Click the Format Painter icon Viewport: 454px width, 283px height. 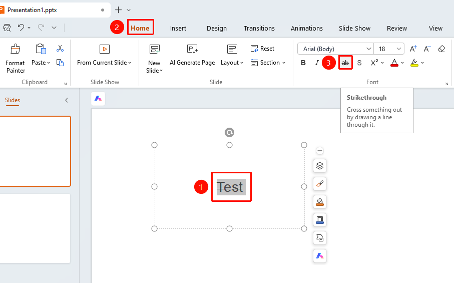click(x=16, y=49)
